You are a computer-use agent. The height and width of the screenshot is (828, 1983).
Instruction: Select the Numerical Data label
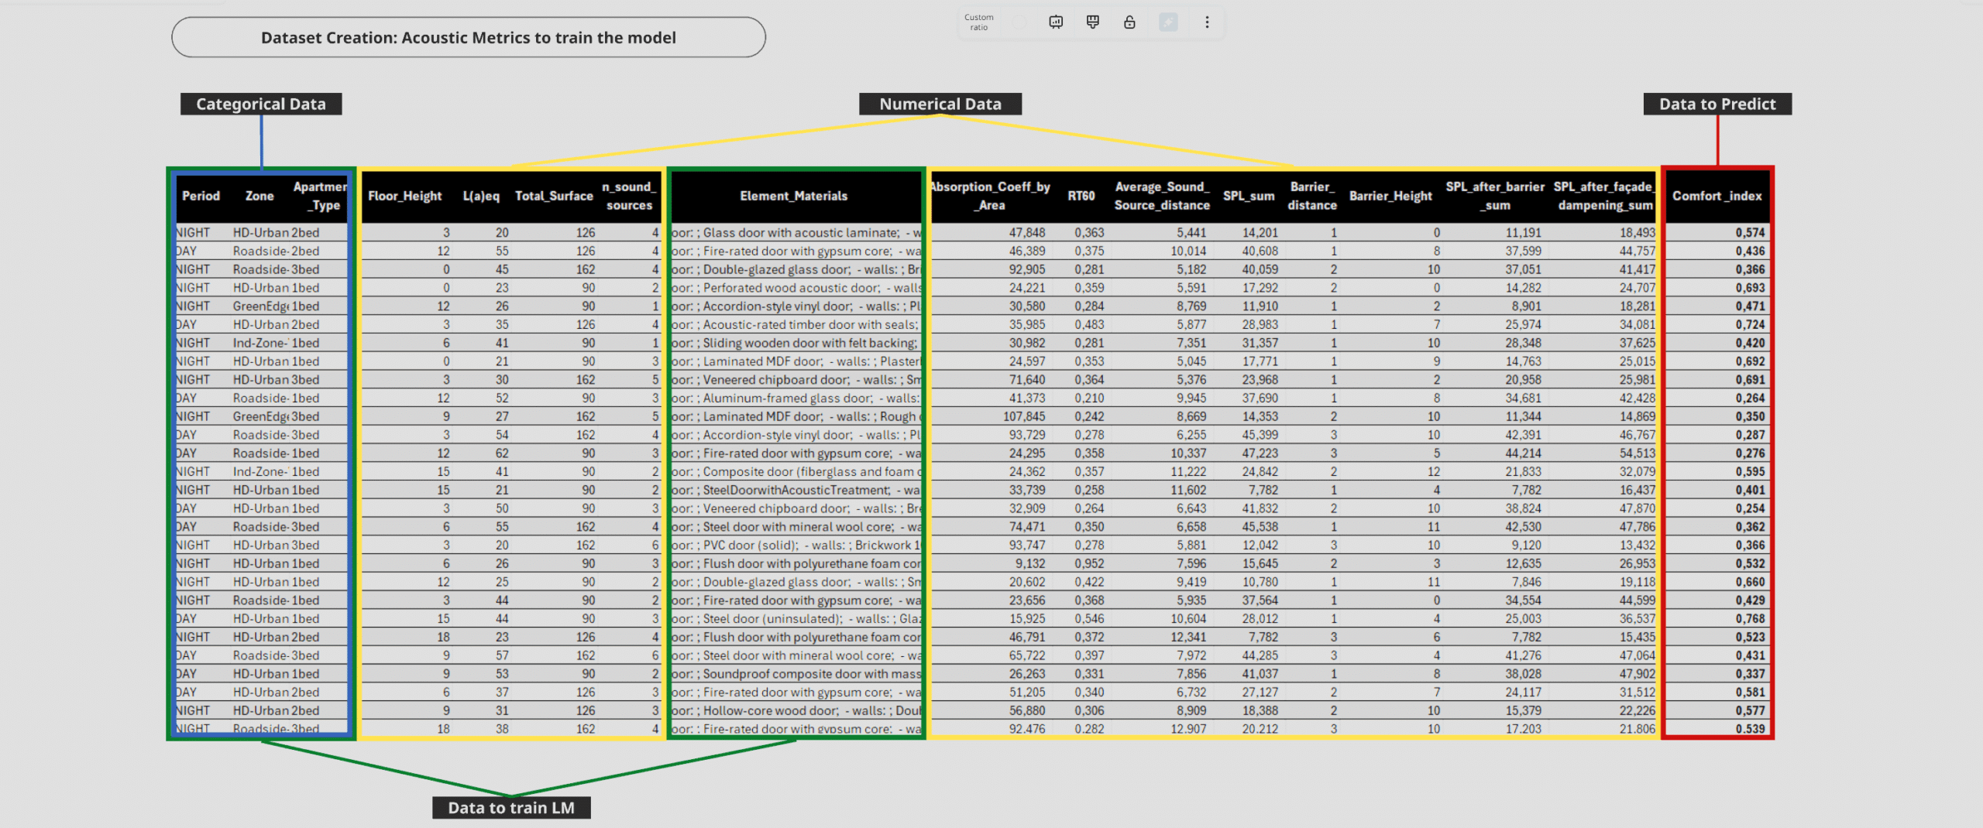pos(940,104)
